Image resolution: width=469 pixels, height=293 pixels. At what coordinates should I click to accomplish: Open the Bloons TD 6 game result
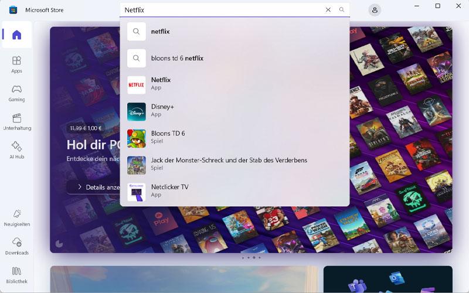coord(235,138)
